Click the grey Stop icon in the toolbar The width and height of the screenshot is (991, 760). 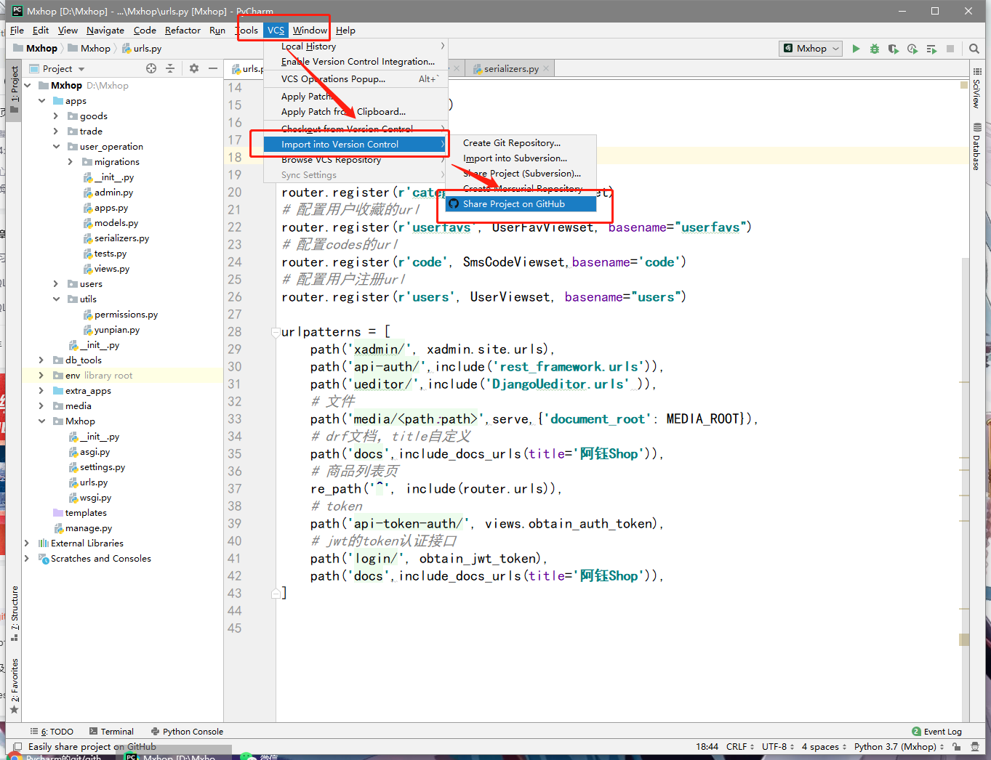[x=950, y=49]
